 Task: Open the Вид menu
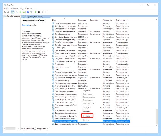point(22,9)
